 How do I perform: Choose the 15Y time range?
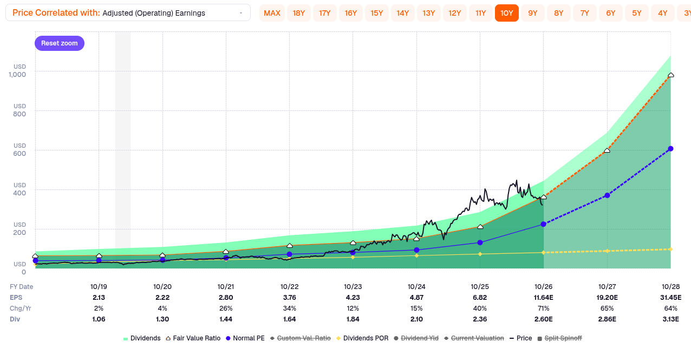tap(377, 13)
